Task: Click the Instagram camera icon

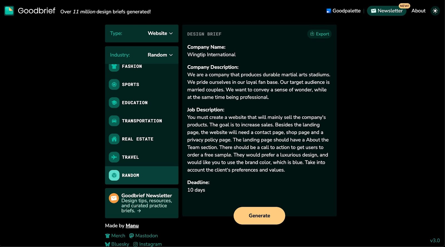Action: [135, 244]
